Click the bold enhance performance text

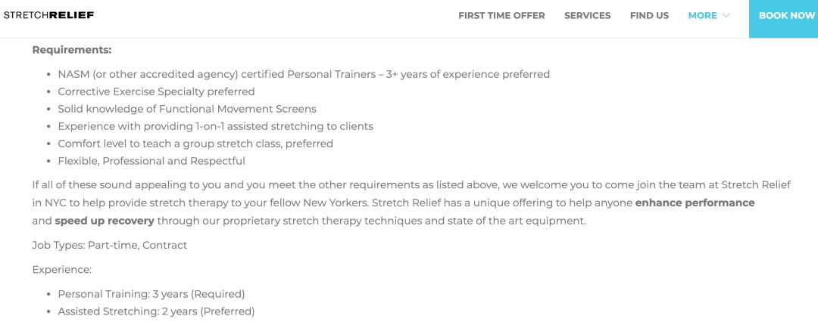[695, 203]
